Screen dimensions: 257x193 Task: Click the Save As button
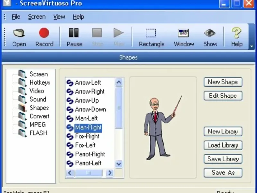pyautogui.click(x=223, y=173)
